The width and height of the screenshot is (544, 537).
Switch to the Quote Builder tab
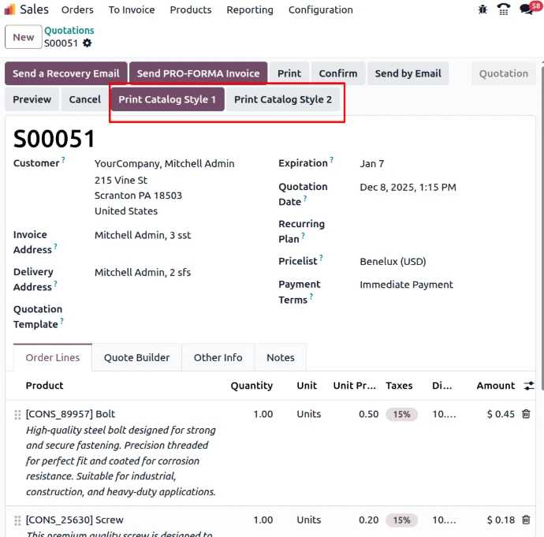pyautogui.click(x=136, y=357)
